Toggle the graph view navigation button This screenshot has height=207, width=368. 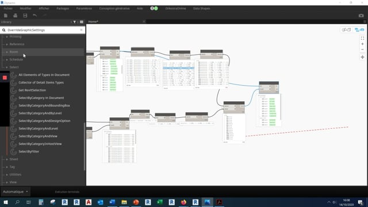[359, 30]
